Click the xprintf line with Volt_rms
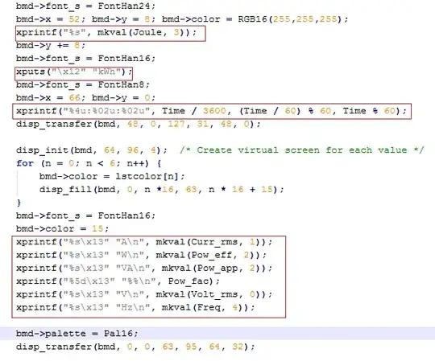 coord(144,294)
